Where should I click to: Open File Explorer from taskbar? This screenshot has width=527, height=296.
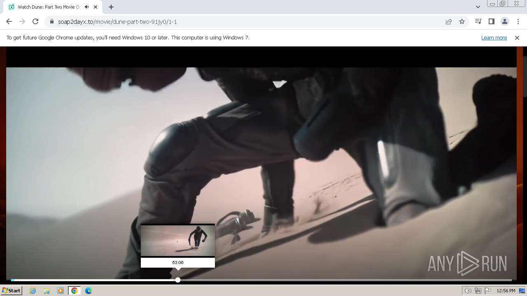[x=47, y=291]
